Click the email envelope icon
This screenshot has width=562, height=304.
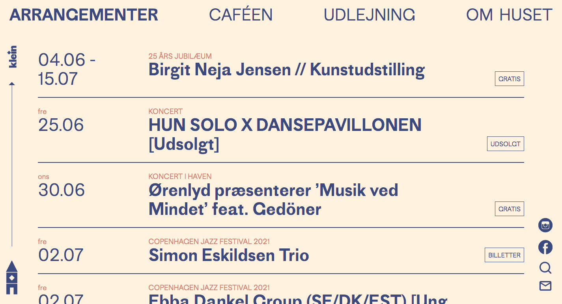tap(545, 286)
